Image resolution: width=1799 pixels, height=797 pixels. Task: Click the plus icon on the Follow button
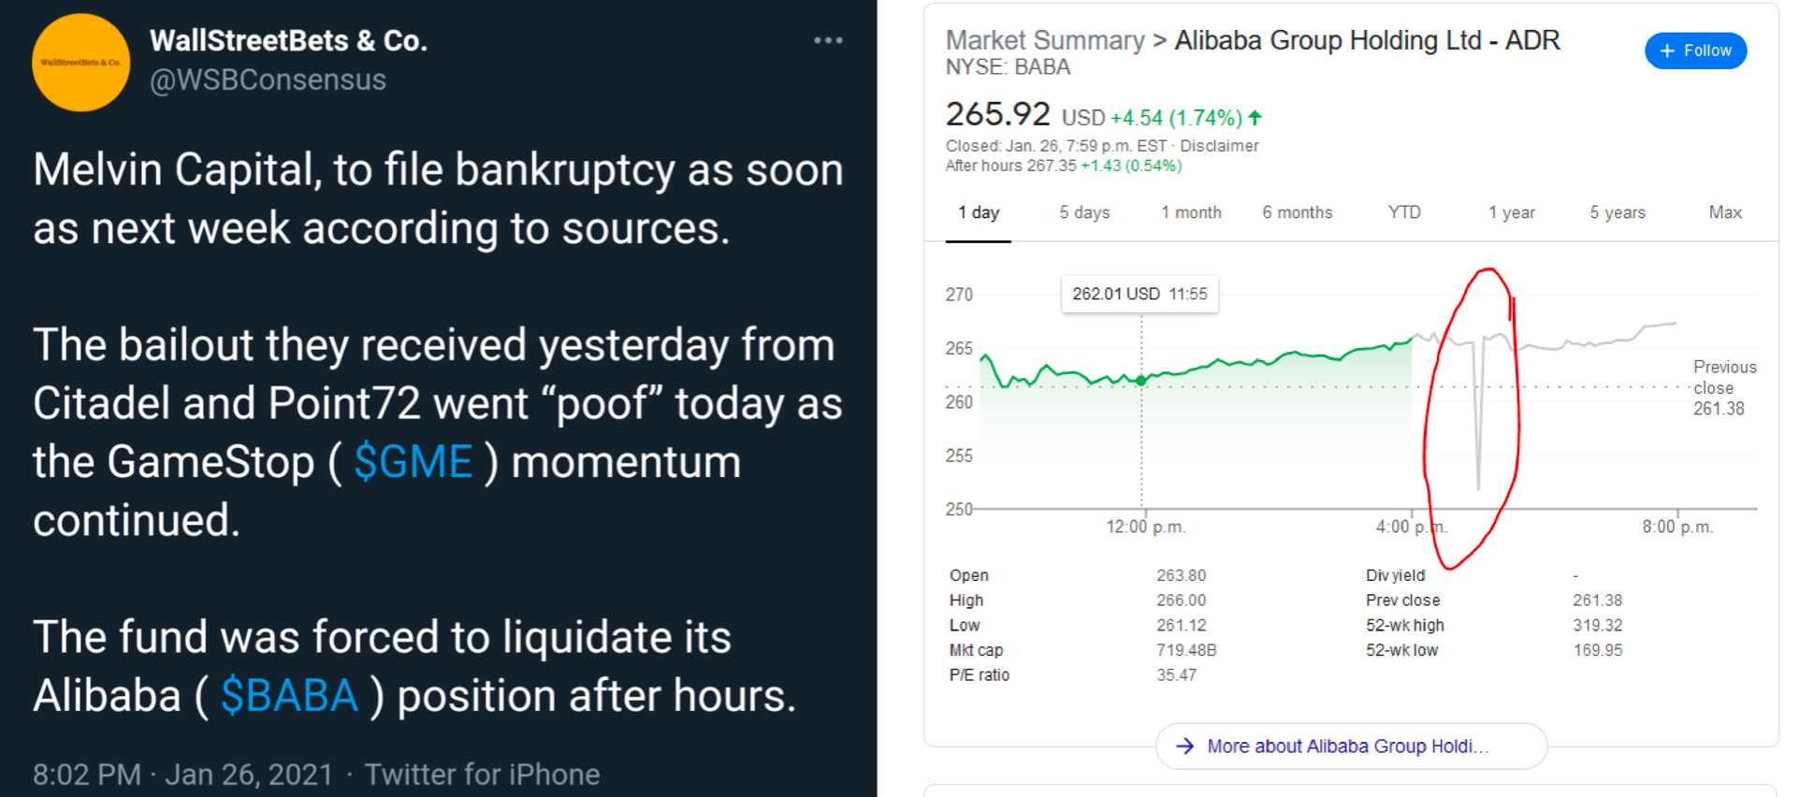1666,51
